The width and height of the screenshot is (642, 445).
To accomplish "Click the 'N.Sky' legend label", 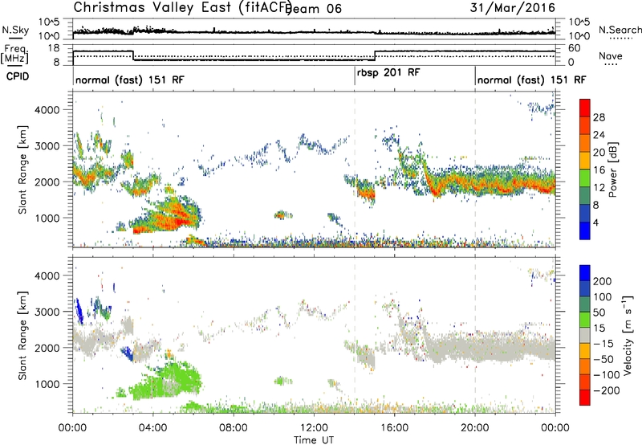I will tap(15, 30).
